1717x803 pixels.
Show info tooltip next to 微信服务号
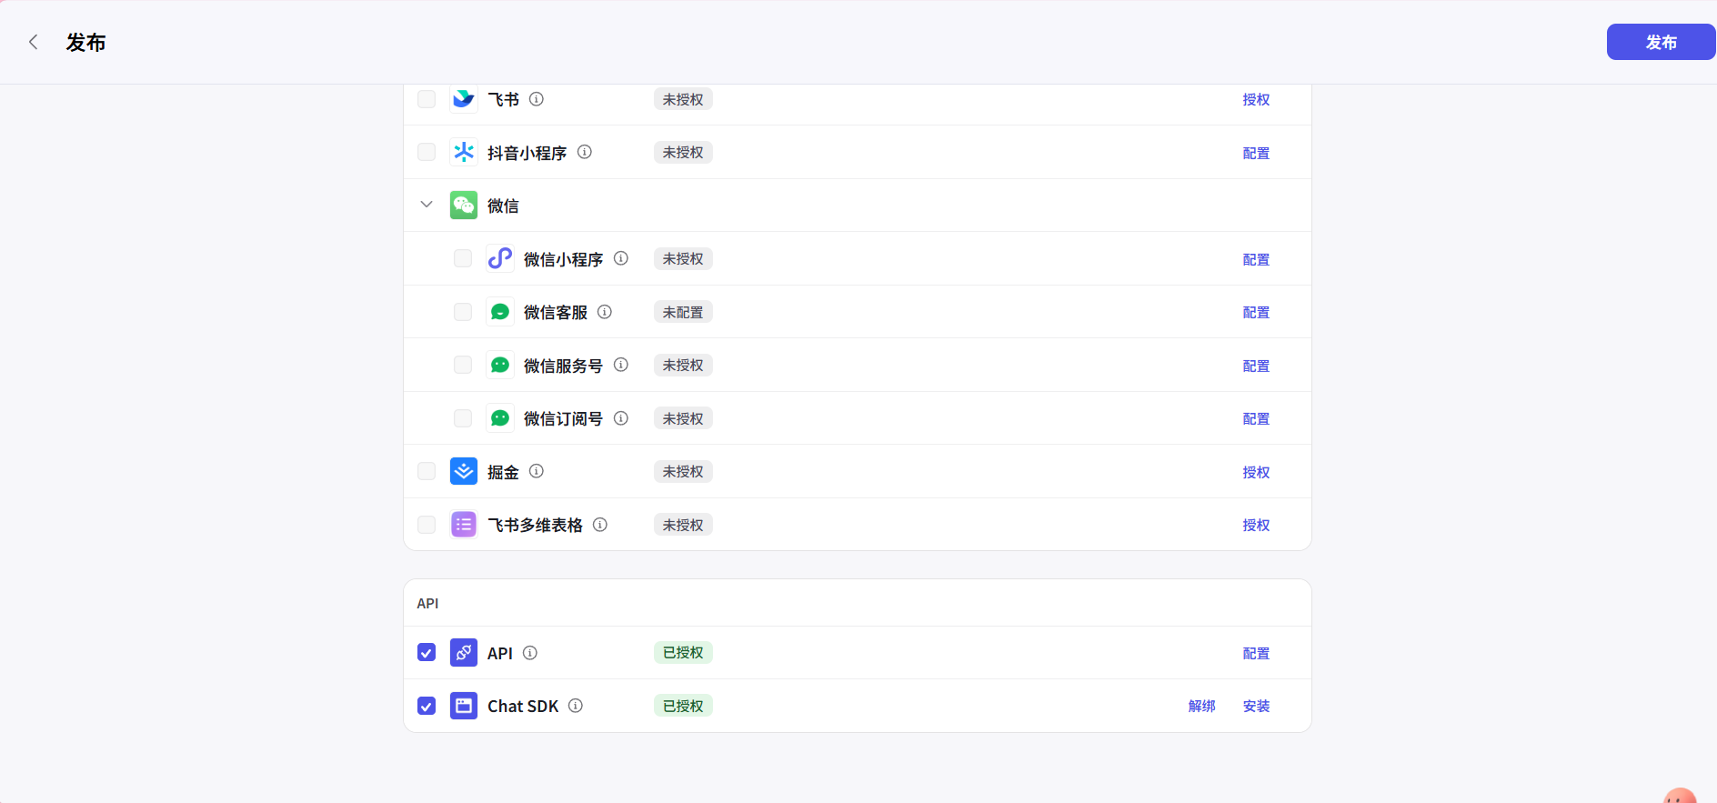point(621,365)
